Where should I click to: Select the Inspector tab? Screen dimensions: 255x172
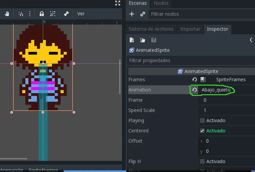[218, 29]
